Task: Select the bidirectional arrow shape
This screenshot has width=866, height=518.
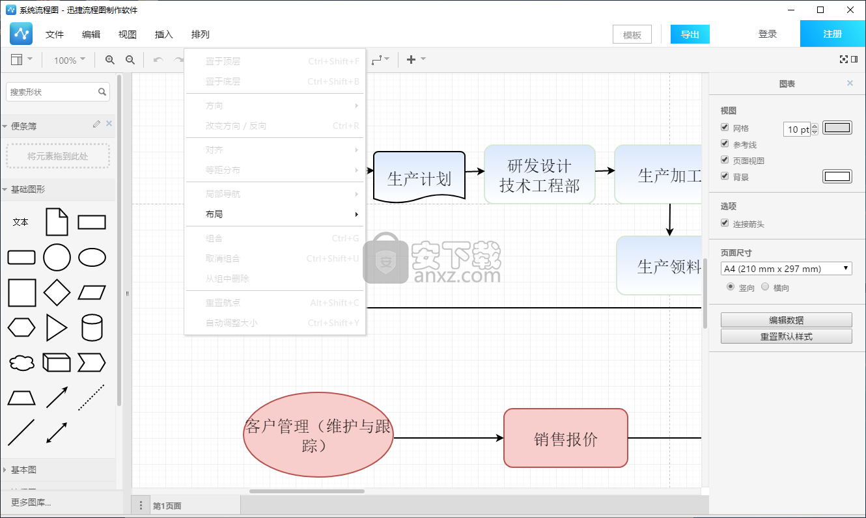Action: (x=57, y=433)
